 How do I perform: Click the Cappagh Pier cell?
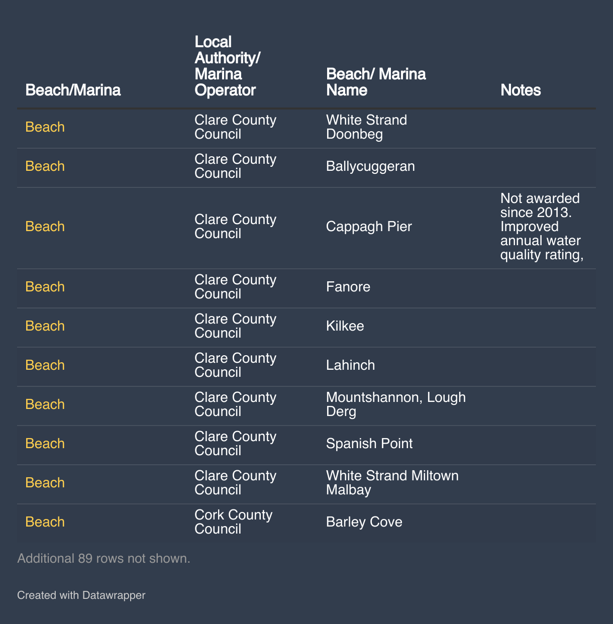(x=369, y=227)
